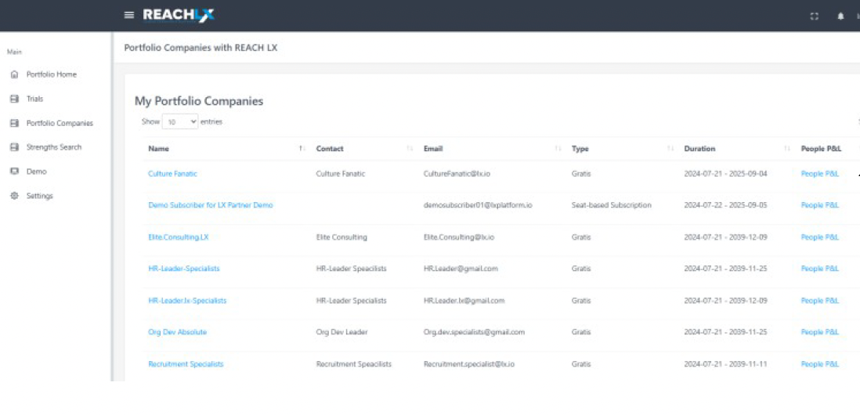Open the hamburger menu icon
860x415 pixels.
click(129, 15)
